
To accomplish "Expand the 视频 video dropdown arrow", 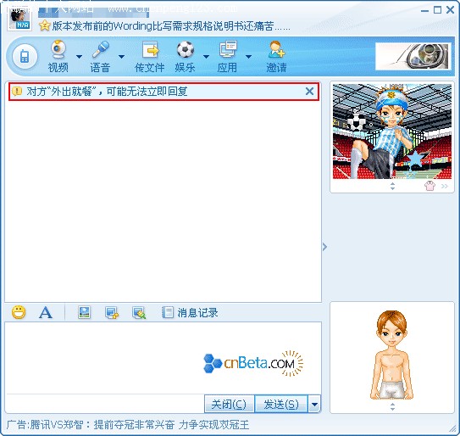I will point(80,57).
